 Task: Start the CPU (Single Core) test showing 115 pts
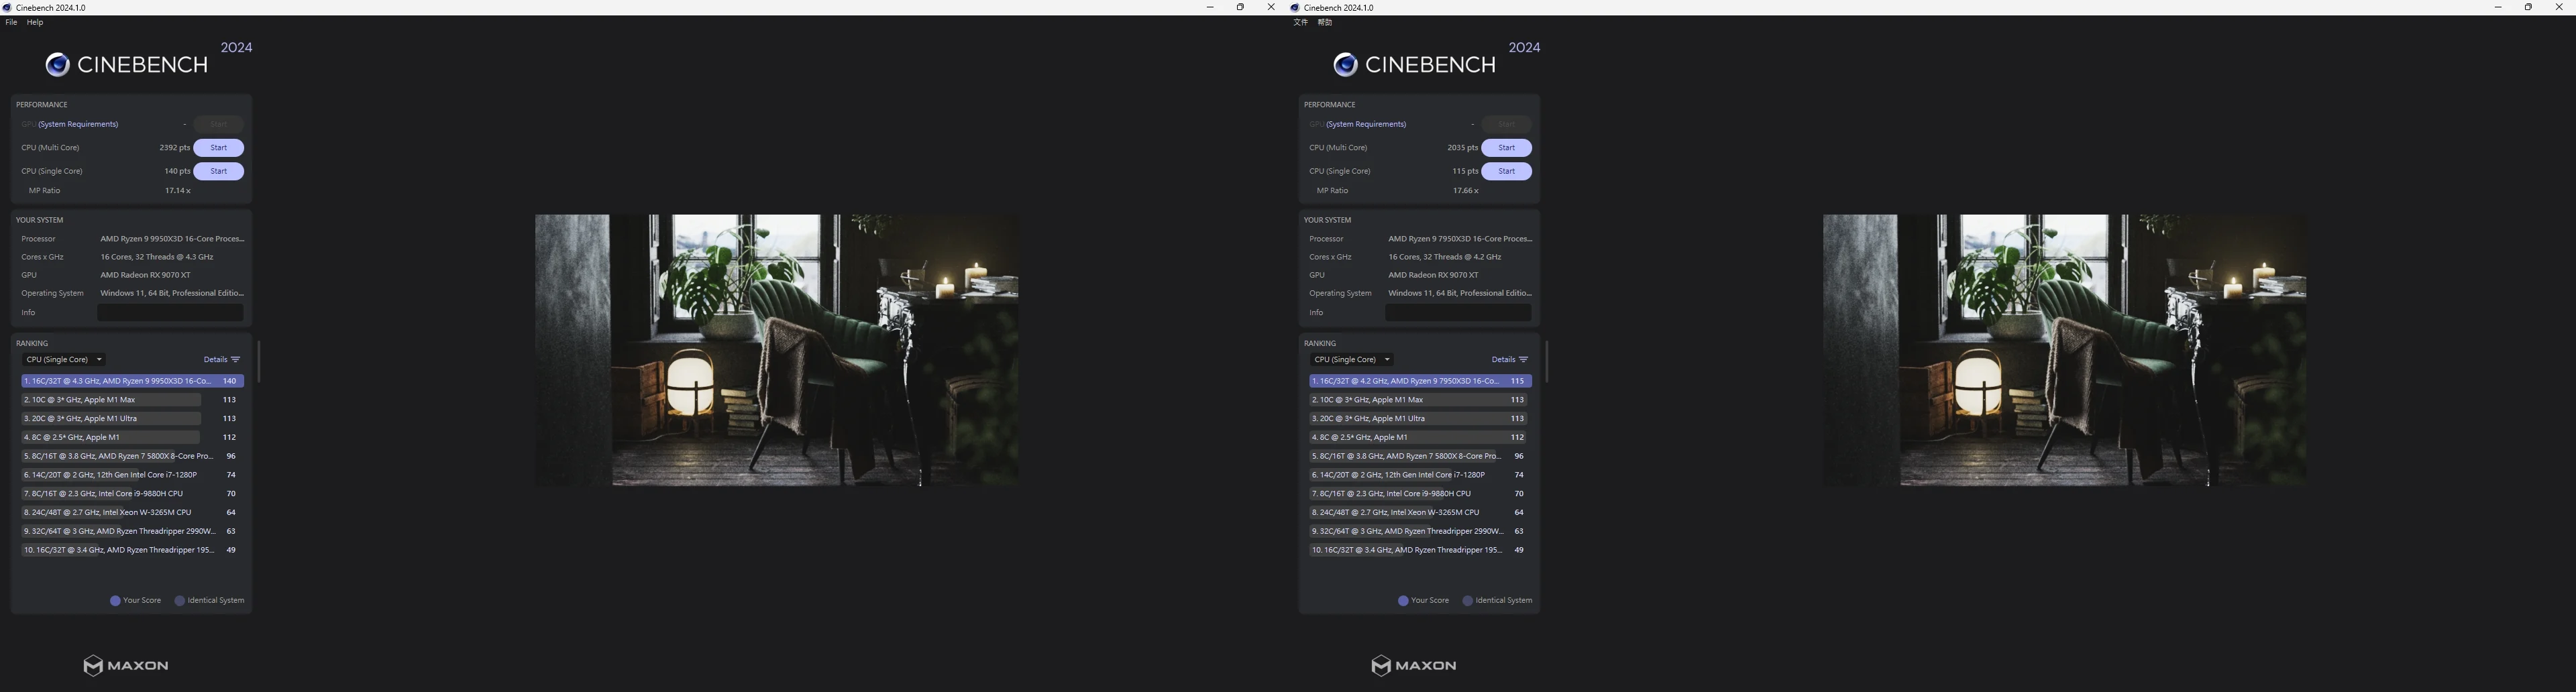pos(1506,171)
